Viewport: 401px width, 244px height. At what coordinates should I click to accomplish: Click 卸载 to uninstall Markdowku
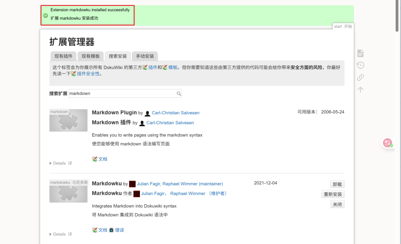[x=337, y=184]
